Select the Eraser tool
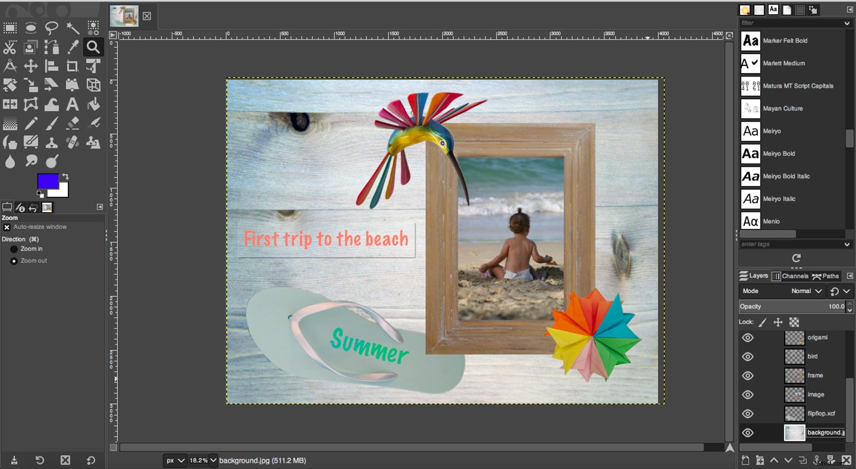Viewport: 856px width, 469px height. [72, 123]
